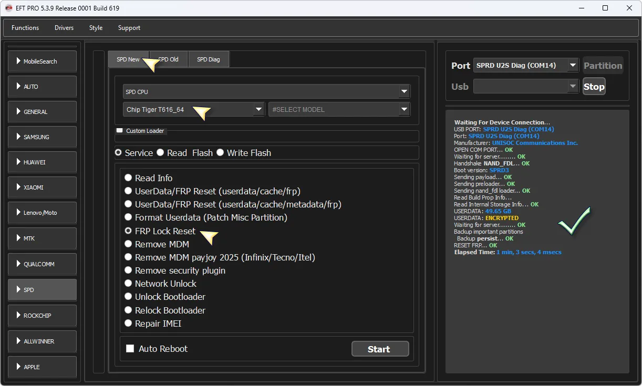
Task: Click the Stop button
Action: point(594,87)
